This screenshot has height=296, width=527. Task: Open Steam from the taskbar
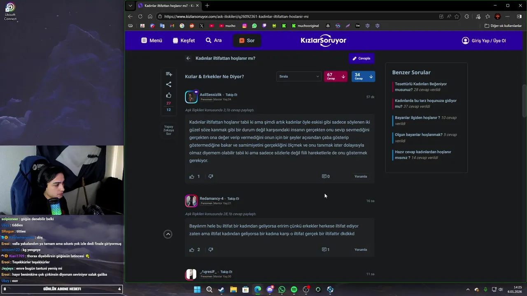click(221, 289)
